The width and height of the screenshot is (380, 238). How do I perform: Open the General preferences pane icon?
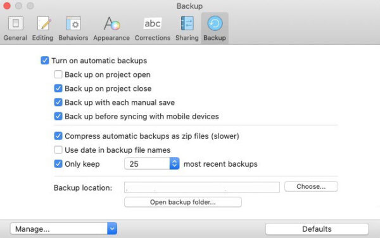click(15, 23)
